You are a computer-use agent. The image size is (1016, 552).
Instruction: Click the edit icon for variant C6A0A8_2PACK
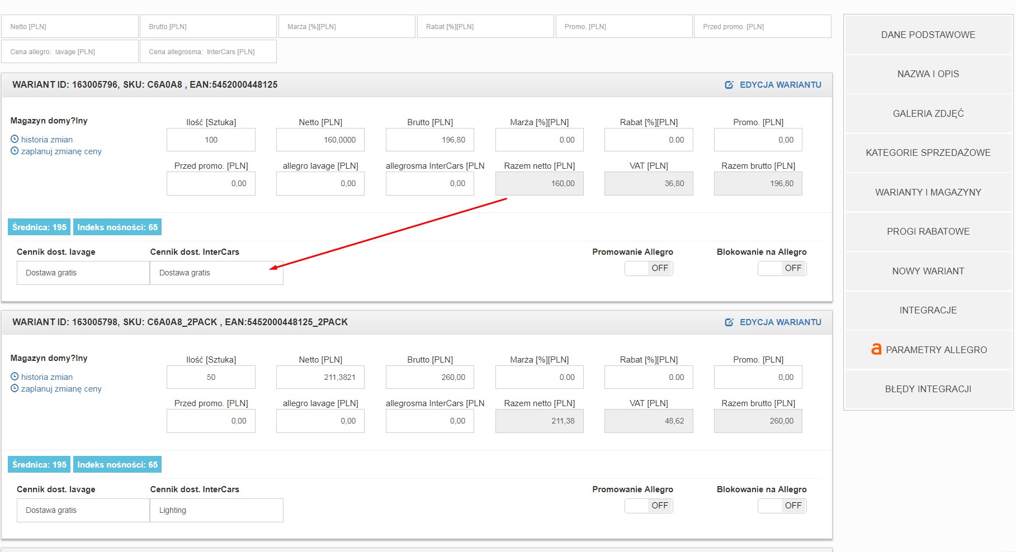point(729,322)
